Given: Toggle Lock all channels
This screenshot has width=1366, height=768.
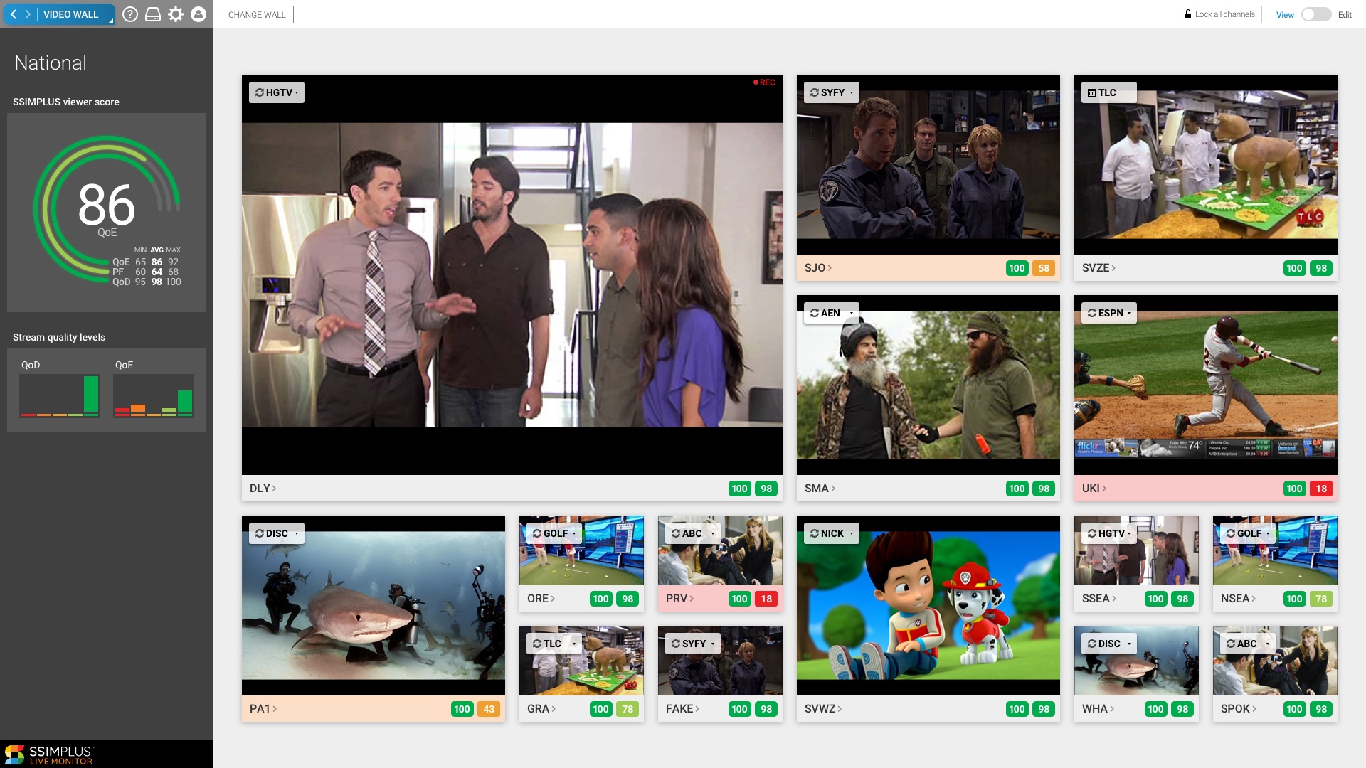Looking at the screenshot, I should (1219, 14).
